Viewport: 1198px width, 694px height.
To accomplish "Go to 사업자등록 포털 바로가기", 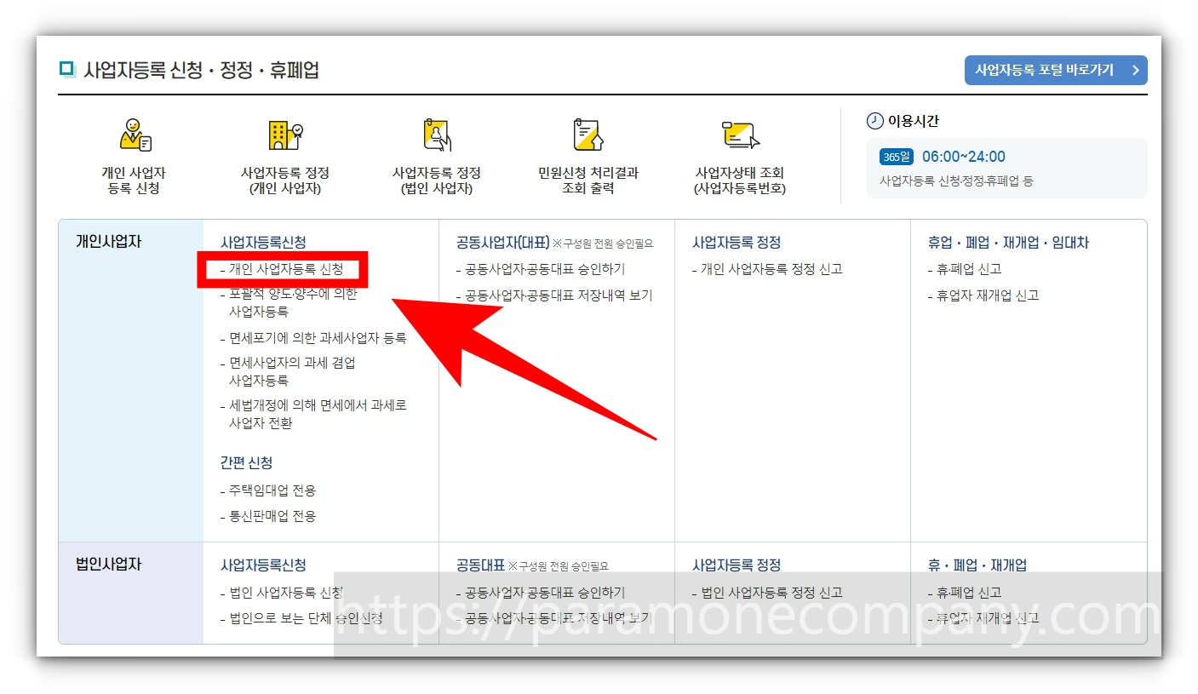I will tap(1056, 71).
